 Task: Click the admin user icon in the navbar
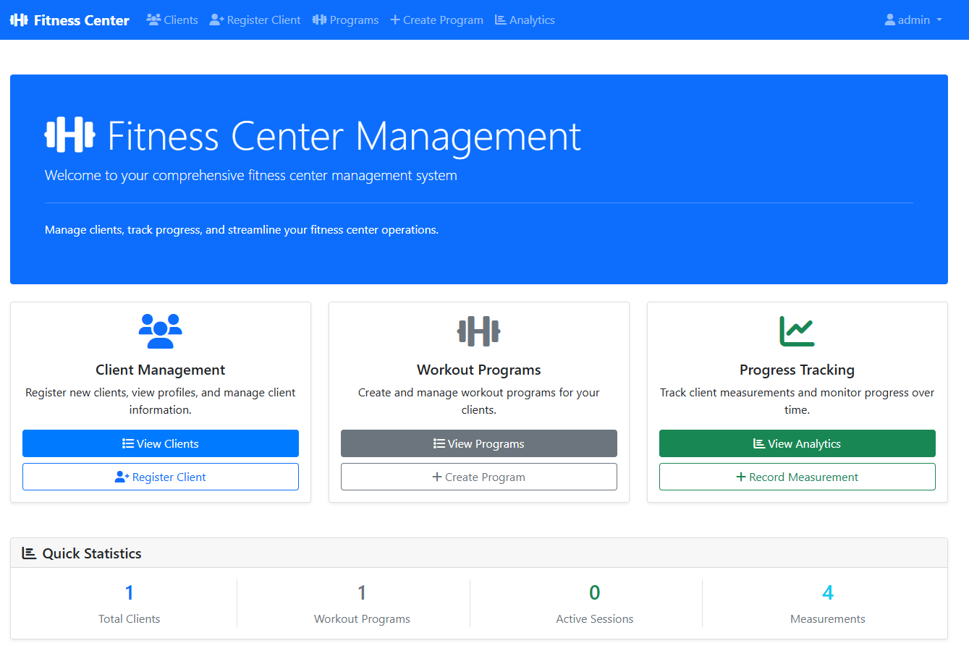point(889,20)
